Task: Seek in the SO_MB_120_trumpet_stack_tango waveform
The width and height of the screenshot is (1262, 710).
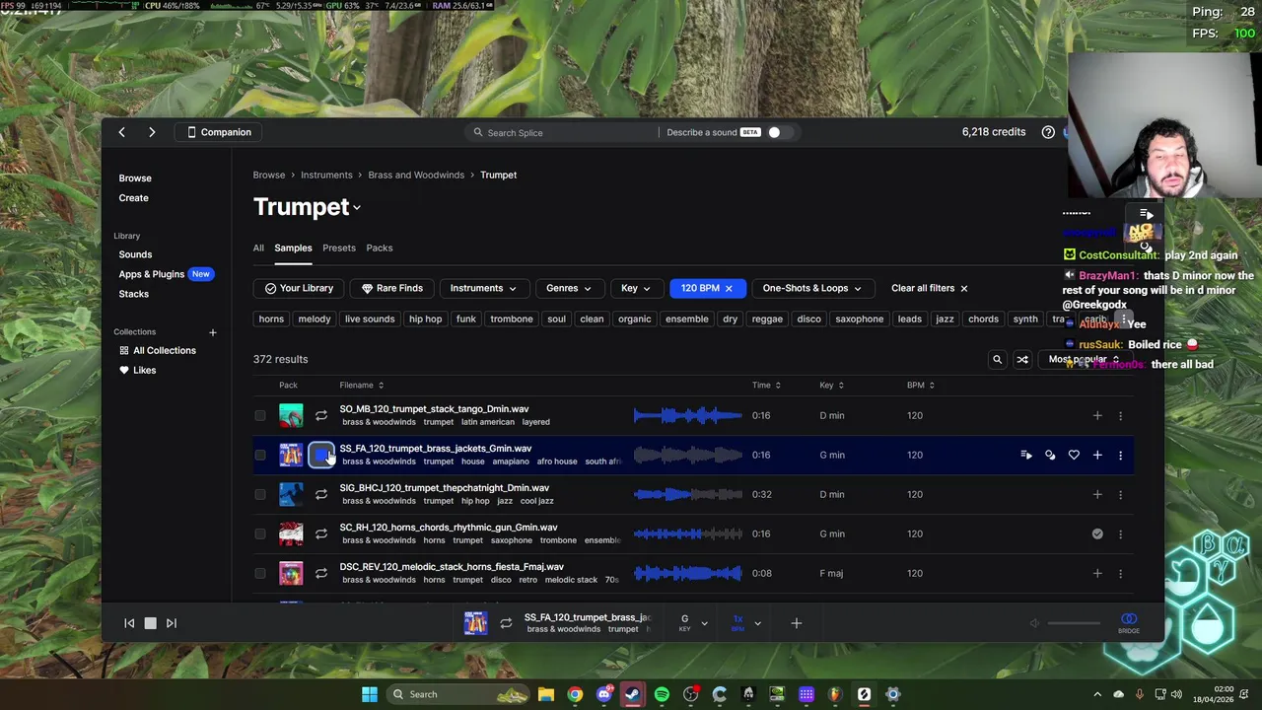Action: click(687, 415)
